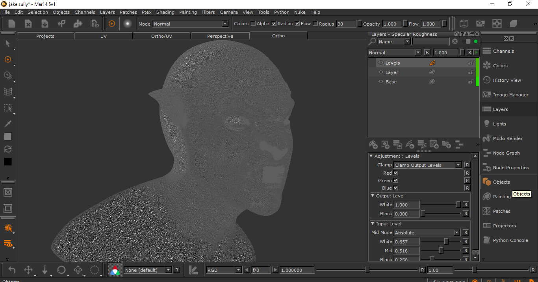Open the brush tip preview
The width and height of the screenshot is (538, 282).
(x=127, y=24)
